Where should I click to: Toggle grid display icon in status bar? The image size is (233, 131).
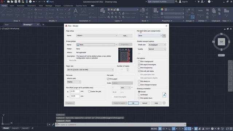160,128
